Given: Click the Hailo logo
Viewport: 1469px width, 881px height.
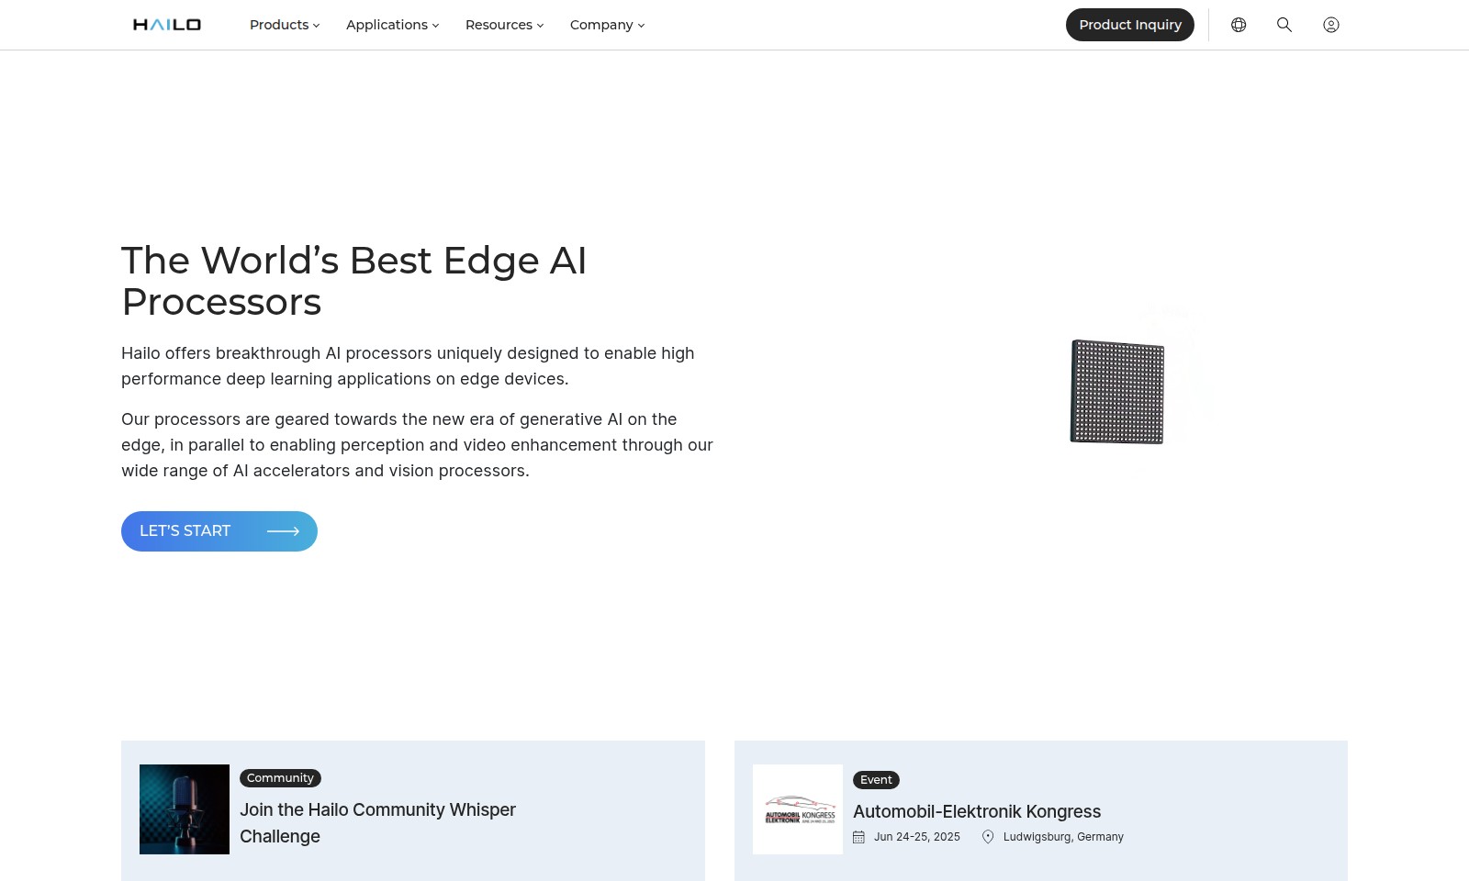Looking at the screenshot, I should (x=167, y=25).
